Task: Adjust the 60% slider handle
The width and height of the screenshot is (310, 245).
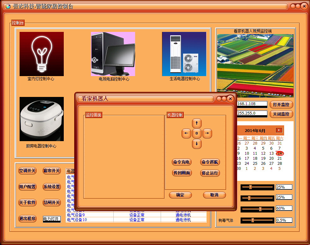Action: [x=260, y=209]
